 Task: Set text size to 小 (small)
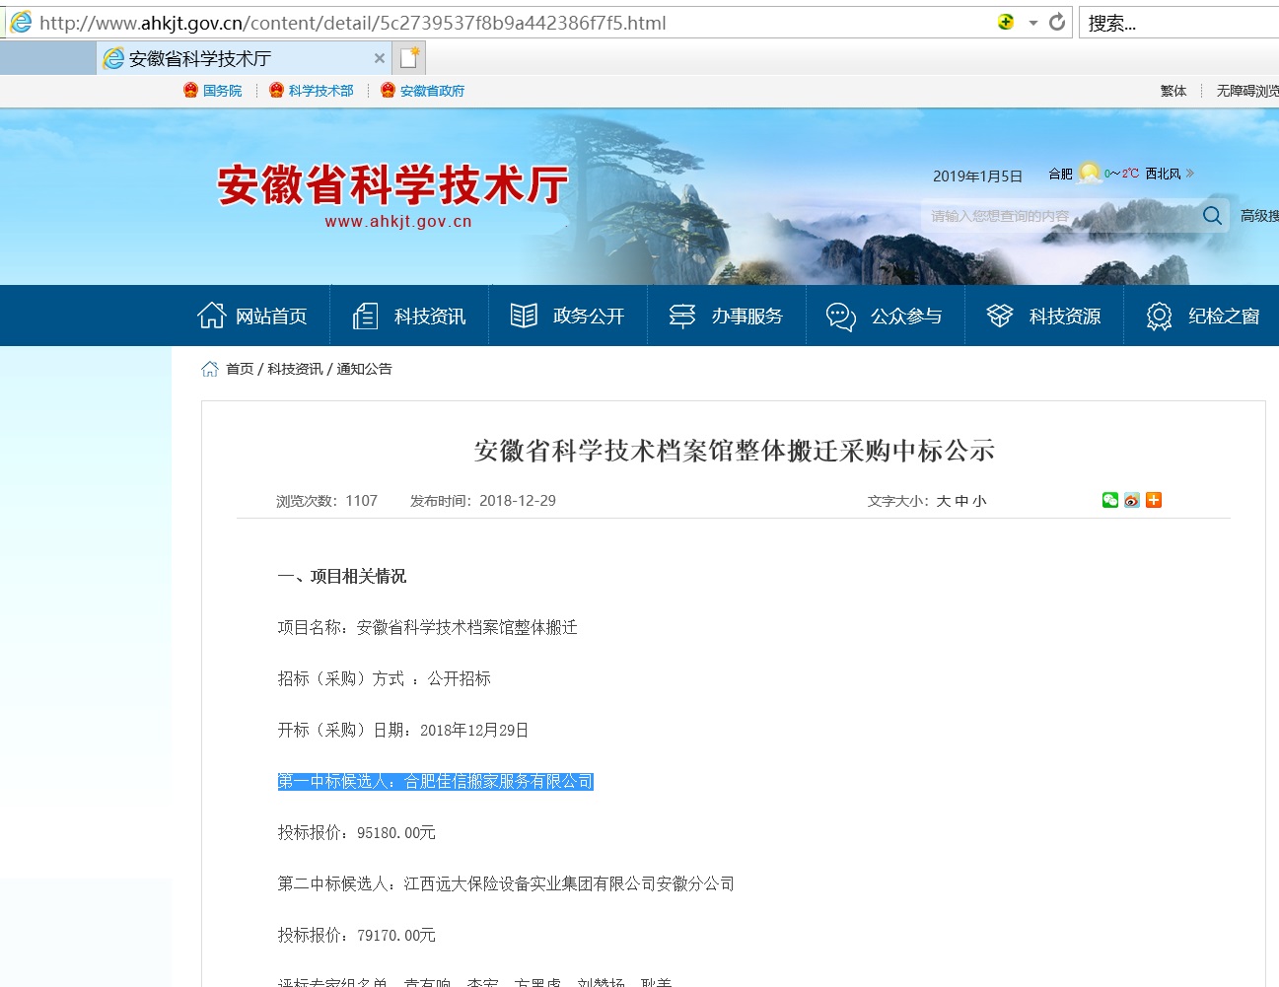click(979, 501)
